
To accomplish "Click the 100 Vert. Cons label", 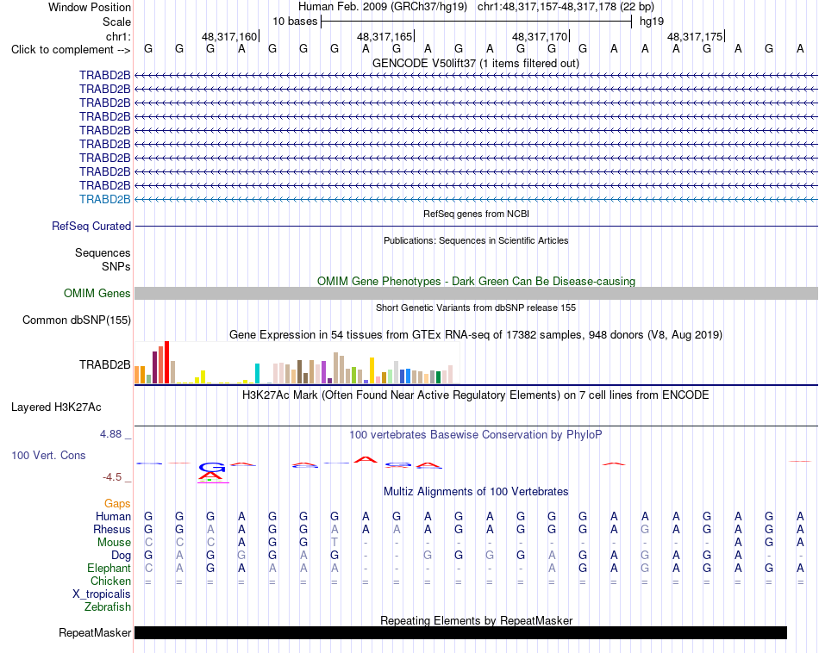I will (x=48, y=455).
